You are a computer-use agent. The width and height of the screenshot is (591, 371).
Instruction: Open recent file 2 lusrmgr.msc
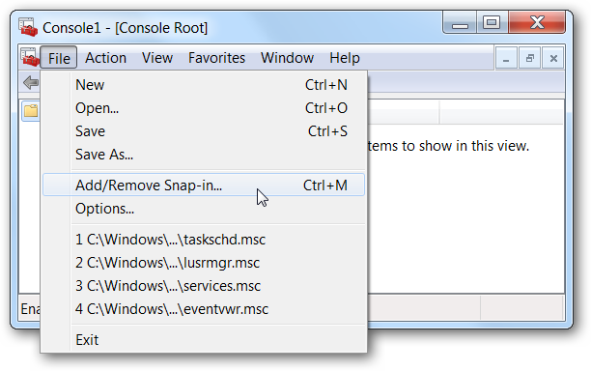204,263
